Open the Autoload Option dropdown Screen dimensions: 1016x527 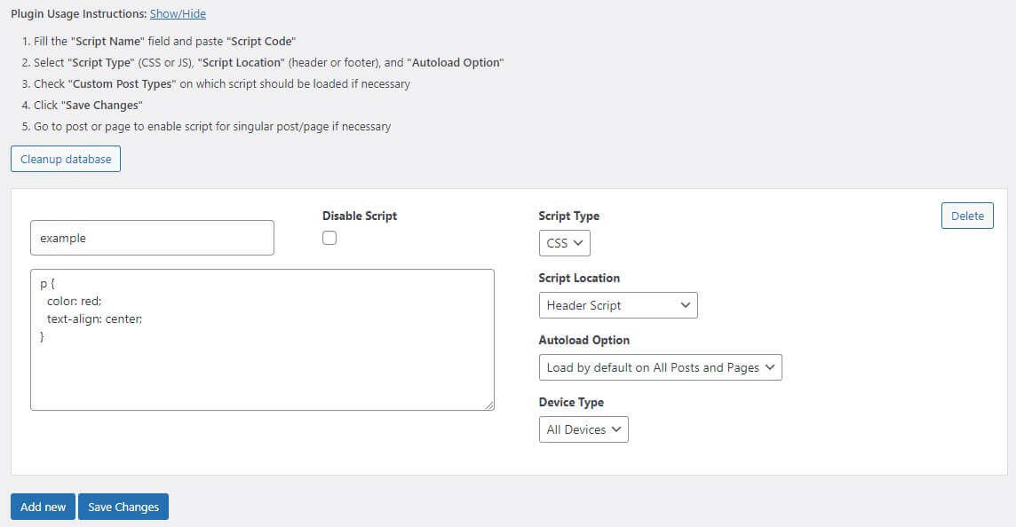(660, 367)
